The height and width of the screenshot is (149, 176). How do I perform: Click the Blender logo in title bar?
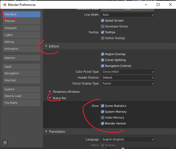(x=5, y=5)
